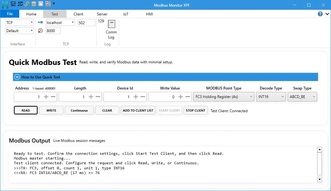Click the CLEAR button
Image resolution: width=331 pixels, height=191 pixels.
[x=107, y=110]
